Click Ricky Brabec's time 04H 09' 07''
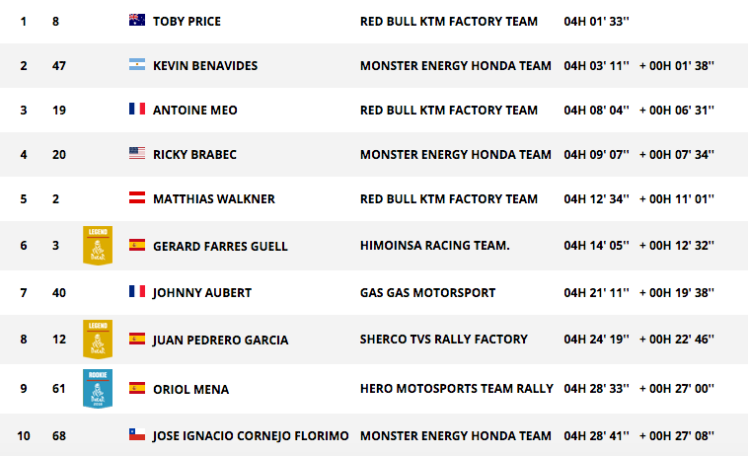This screenshot has height=456, width=748. [596, 155]
